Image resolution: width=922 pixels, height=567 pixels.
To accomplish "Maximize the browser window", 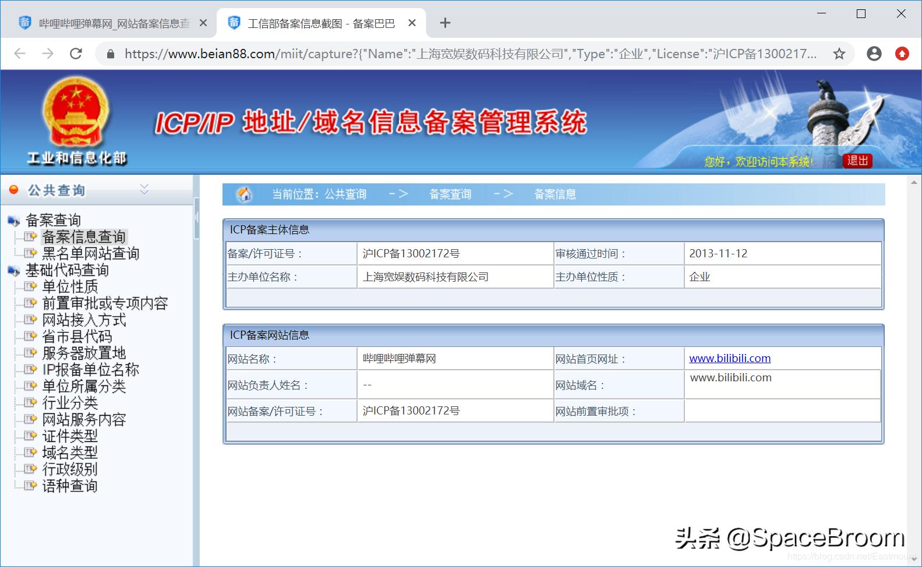I will [861, 13].
